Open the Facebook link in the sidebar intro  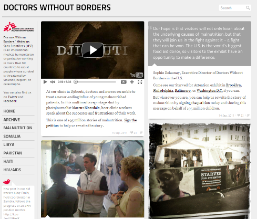(x=10, y=101)
